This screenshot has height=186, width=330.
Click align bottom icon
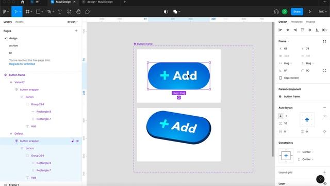click(317, 30)
